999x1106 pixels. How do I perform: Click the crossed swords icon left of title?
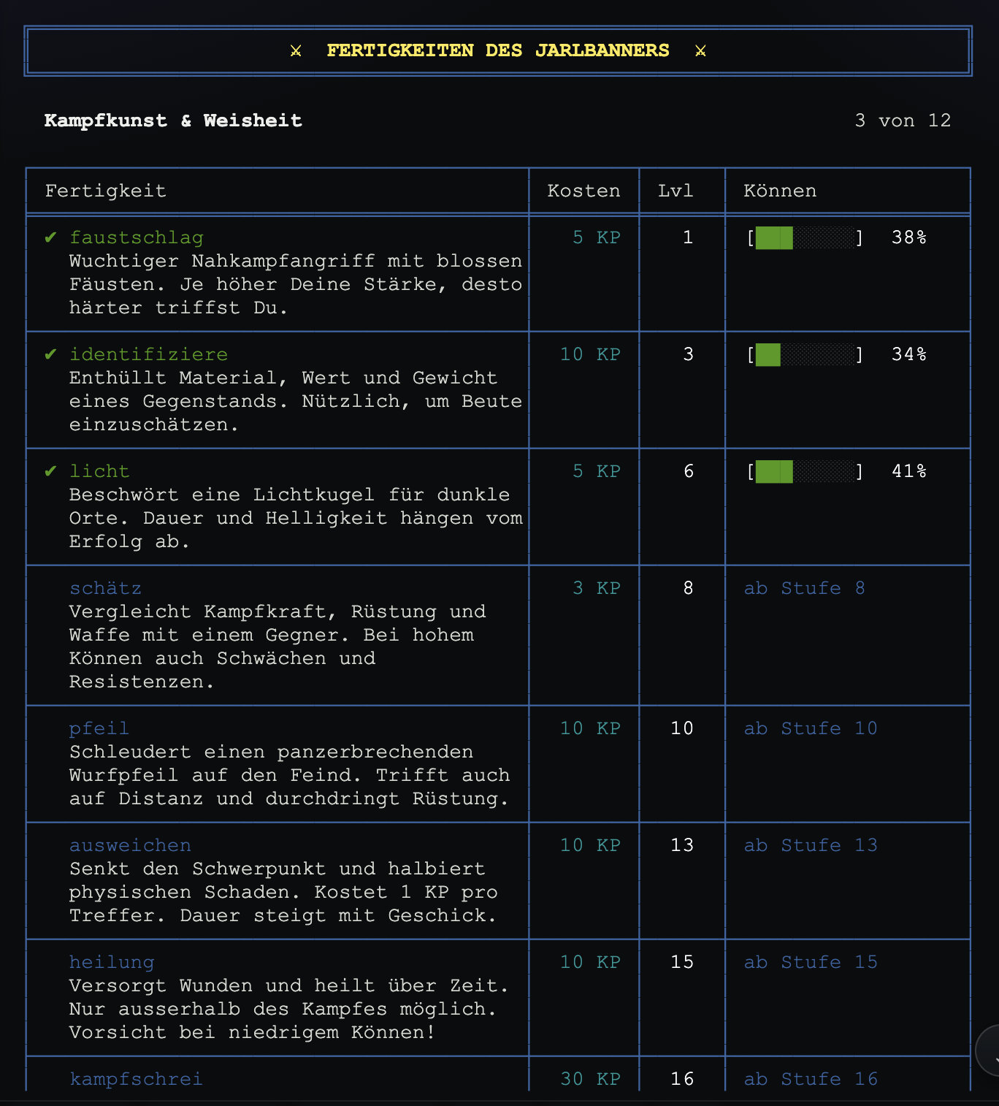(x=296, y=50)
